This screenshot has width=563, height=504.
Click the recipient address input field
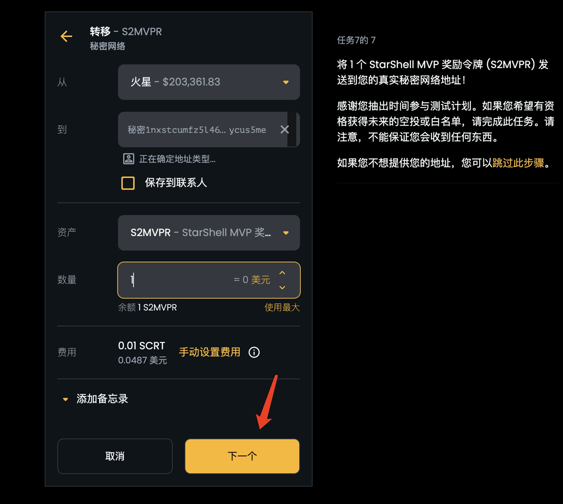[200, 130]
